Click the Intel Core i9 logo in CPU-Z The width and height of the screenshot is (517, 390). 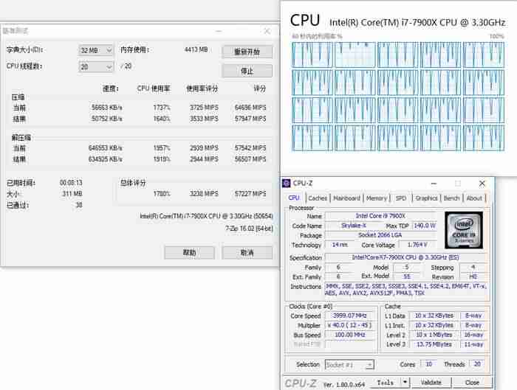point(464,230)
